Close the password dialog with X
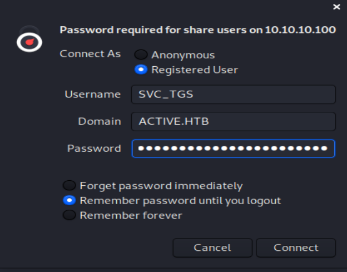 [336, 7]
